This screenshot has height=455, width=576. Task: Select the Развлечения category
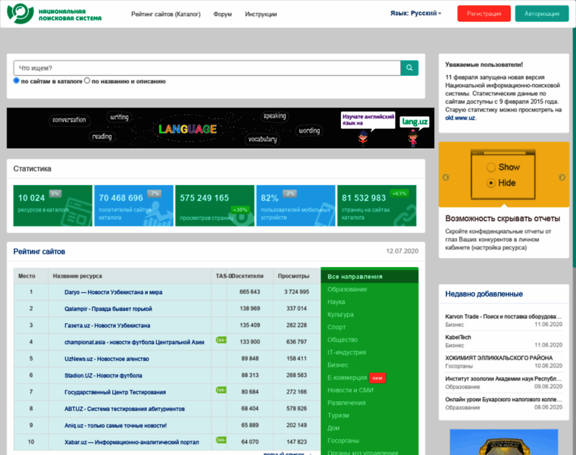[x=346, y=403]
